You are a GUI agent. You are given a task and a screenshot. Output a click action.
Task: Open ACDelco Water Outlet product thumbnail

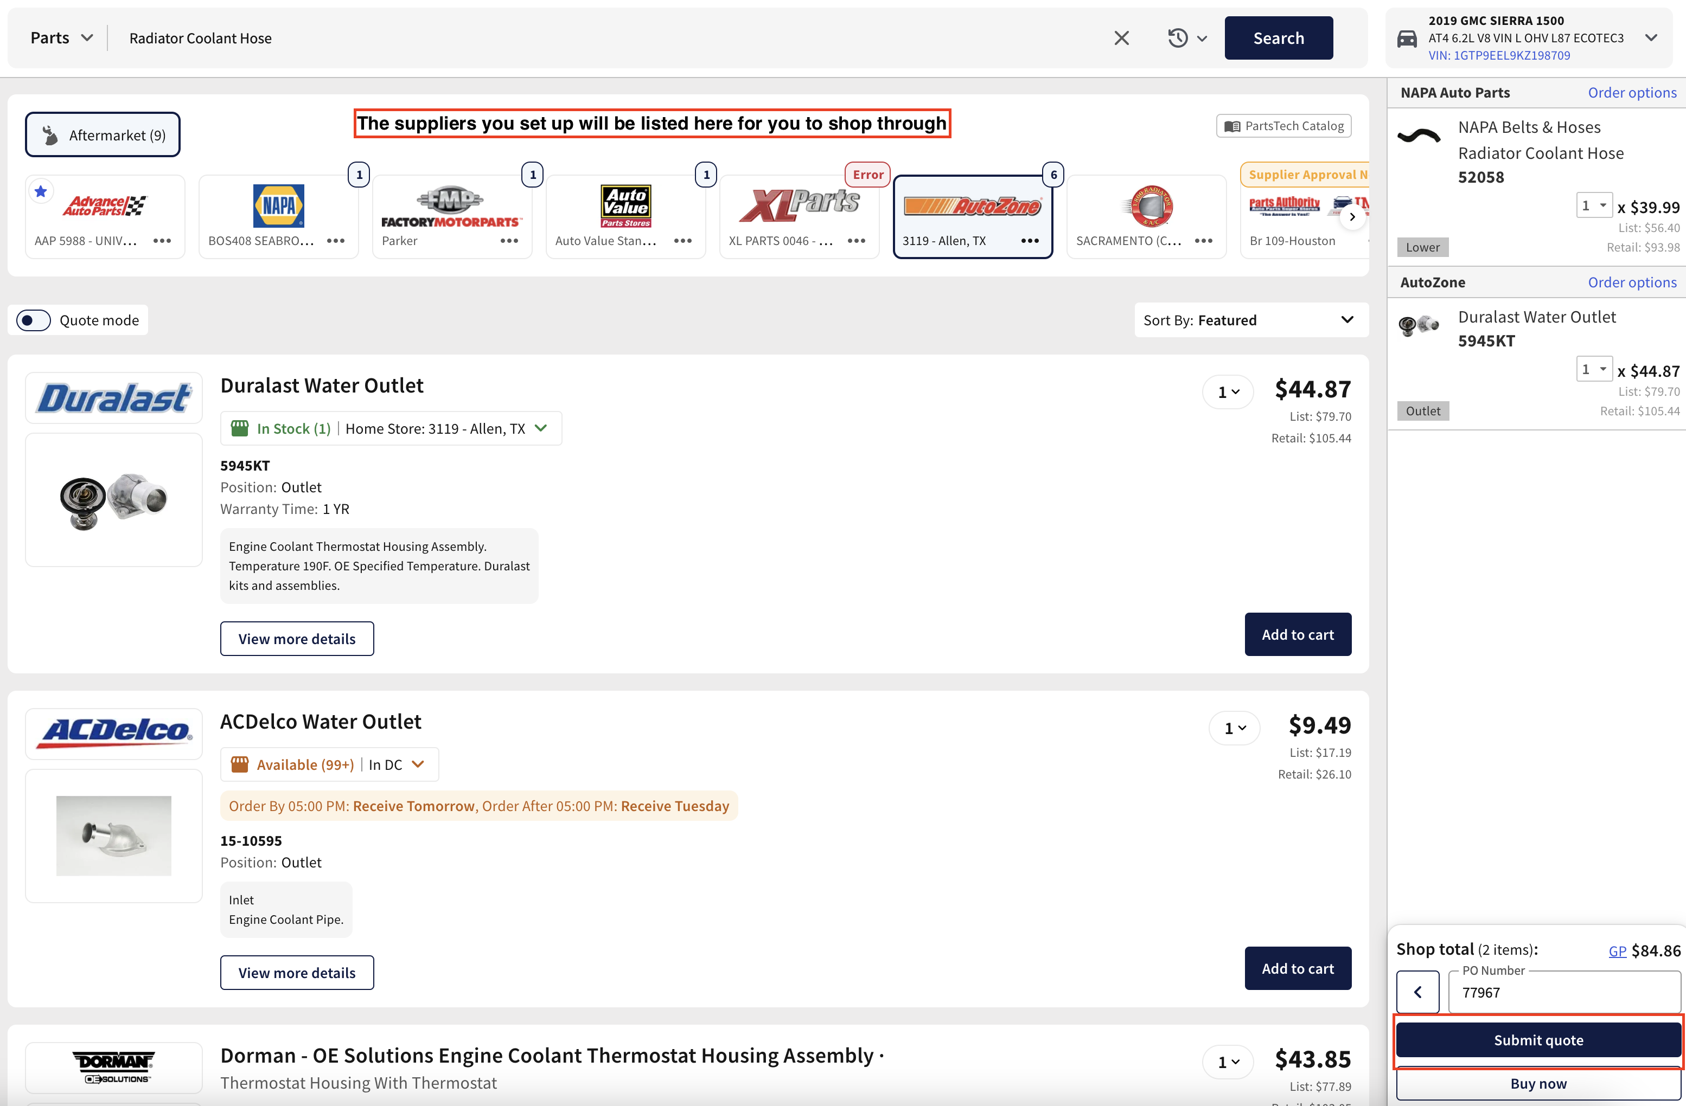point(114,836)
